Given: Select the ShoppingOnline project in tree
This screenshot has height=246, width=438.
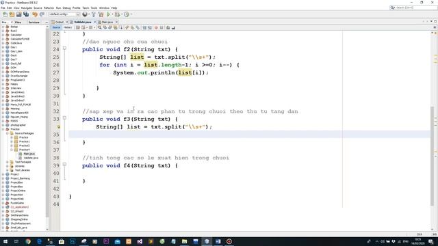Looking at the screenshot, I should pyautogui.click(x=19, y=219).
